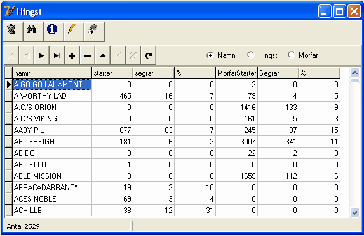Select the ABIDO name cell
Screen dimensions: 364x236
[52, 153]
